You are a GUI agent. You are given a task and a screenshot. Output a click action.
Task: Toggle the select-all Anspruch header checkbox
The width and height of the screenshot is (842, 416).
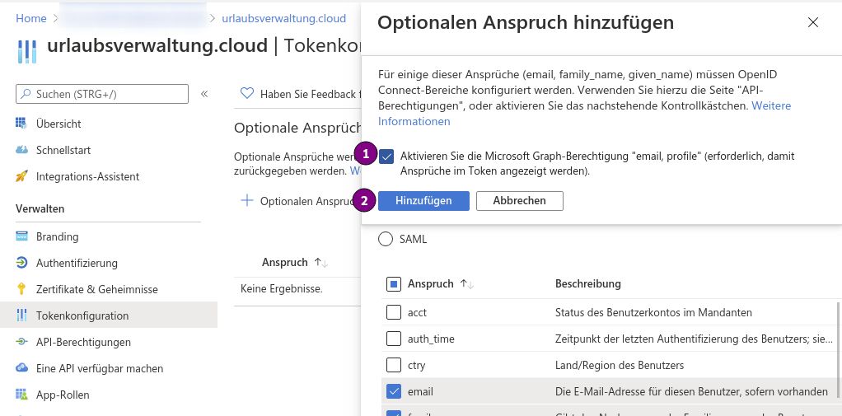[x=394, y=284]
